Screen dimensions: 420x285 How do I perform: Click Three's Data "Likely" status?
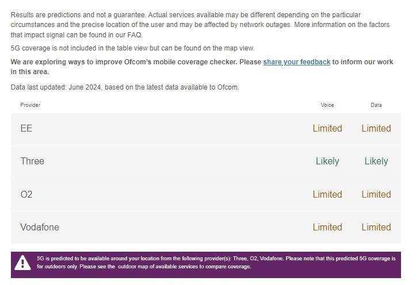coord(376,161)
